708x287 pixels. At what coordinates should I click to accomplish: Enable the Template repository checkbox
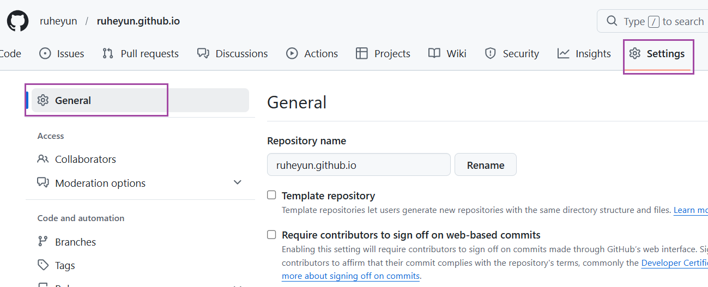(271, 195)
